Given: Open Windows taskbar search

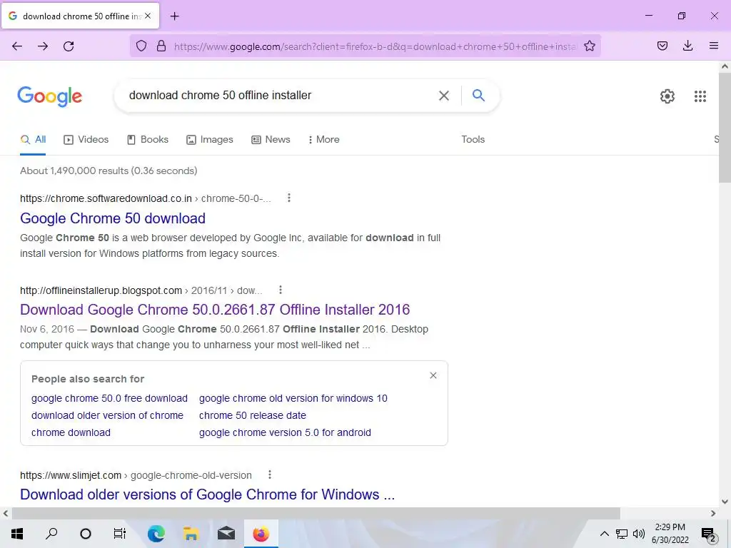Looking at the screenshot, I should pos(51,534).
